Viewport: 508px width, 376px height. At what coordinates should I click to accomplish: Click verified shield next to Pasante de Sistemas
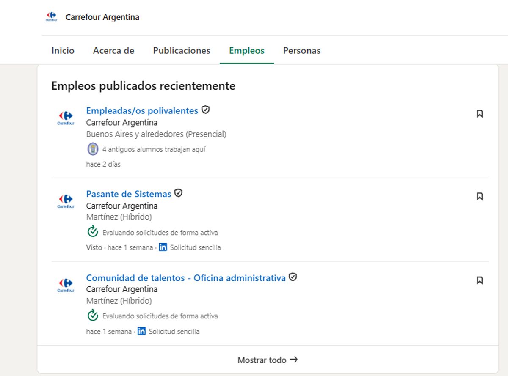(179, 193)
